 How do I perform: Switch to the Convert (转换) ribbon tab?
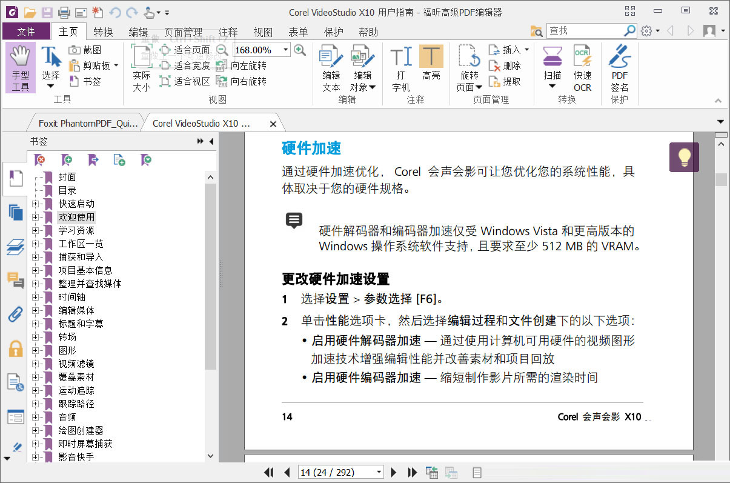click(103, 32)
